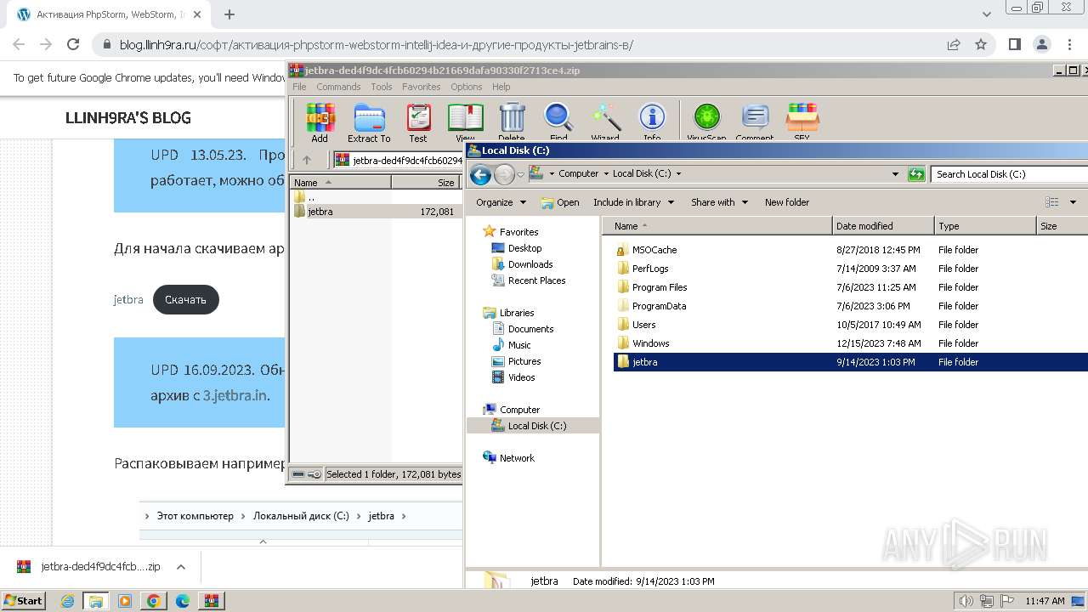1088x612 pixels.
Task: Click the Start button
Action: click(x=23, y=600)
